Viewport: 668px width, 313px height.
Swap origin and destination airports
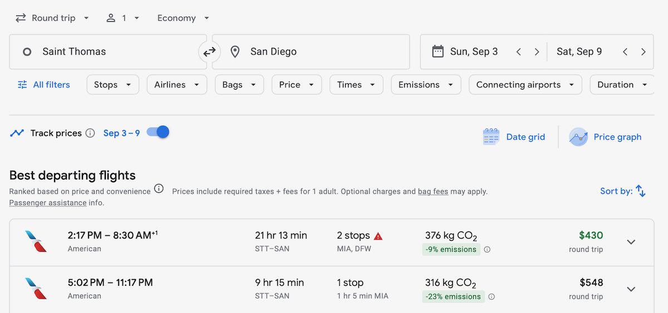click(209, 52)
